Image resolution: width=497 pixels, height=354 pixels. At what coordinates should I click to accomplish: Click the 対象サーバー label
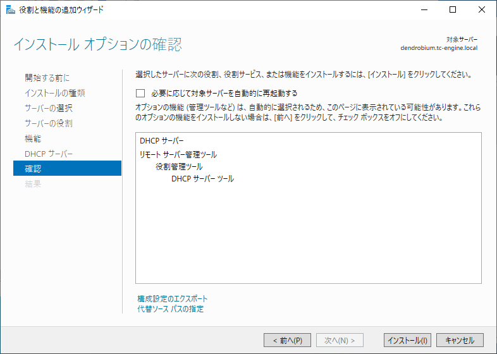pos(462,40)
